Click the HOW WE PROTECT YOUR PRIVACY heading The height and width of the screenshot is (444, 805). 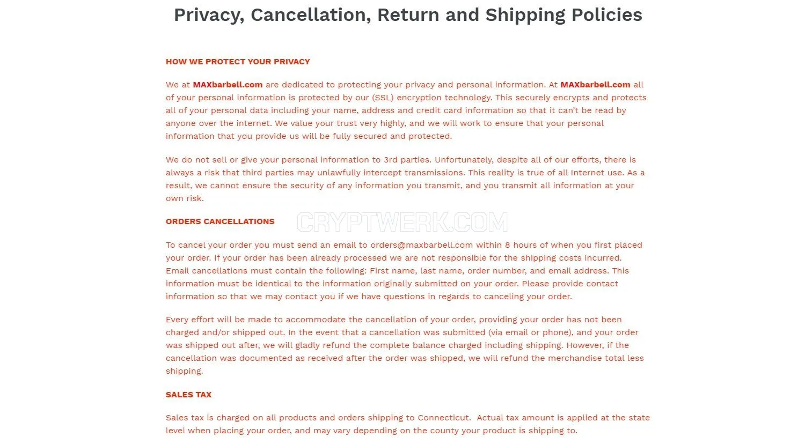coord(238,62)
